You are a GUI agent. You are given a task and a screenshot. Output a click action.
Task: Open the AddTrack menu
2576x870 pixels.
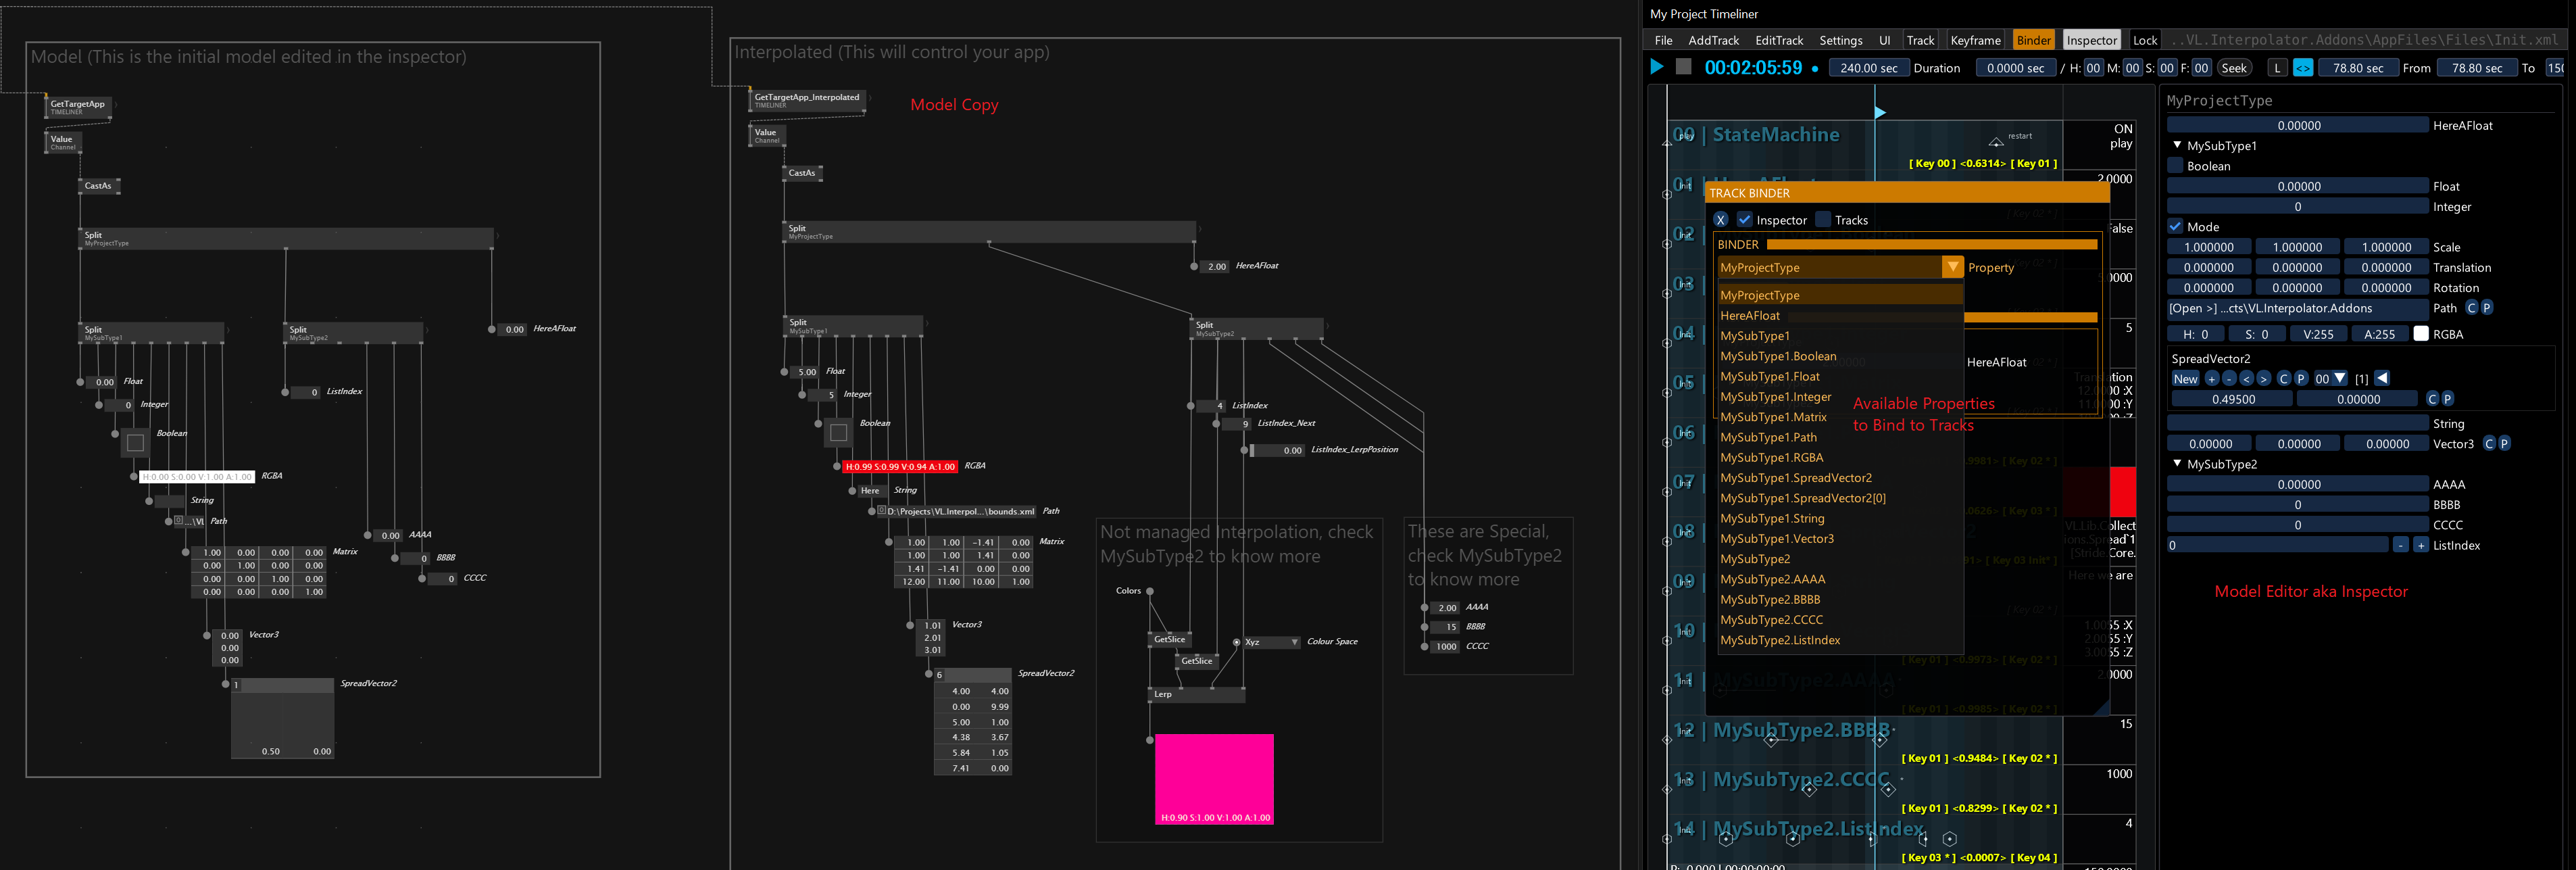(1713, 40)
